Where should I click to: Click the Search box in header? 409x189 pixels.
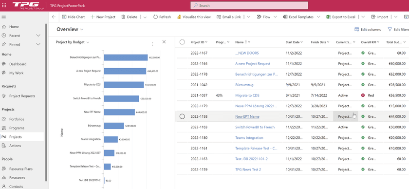pos(249,5)
